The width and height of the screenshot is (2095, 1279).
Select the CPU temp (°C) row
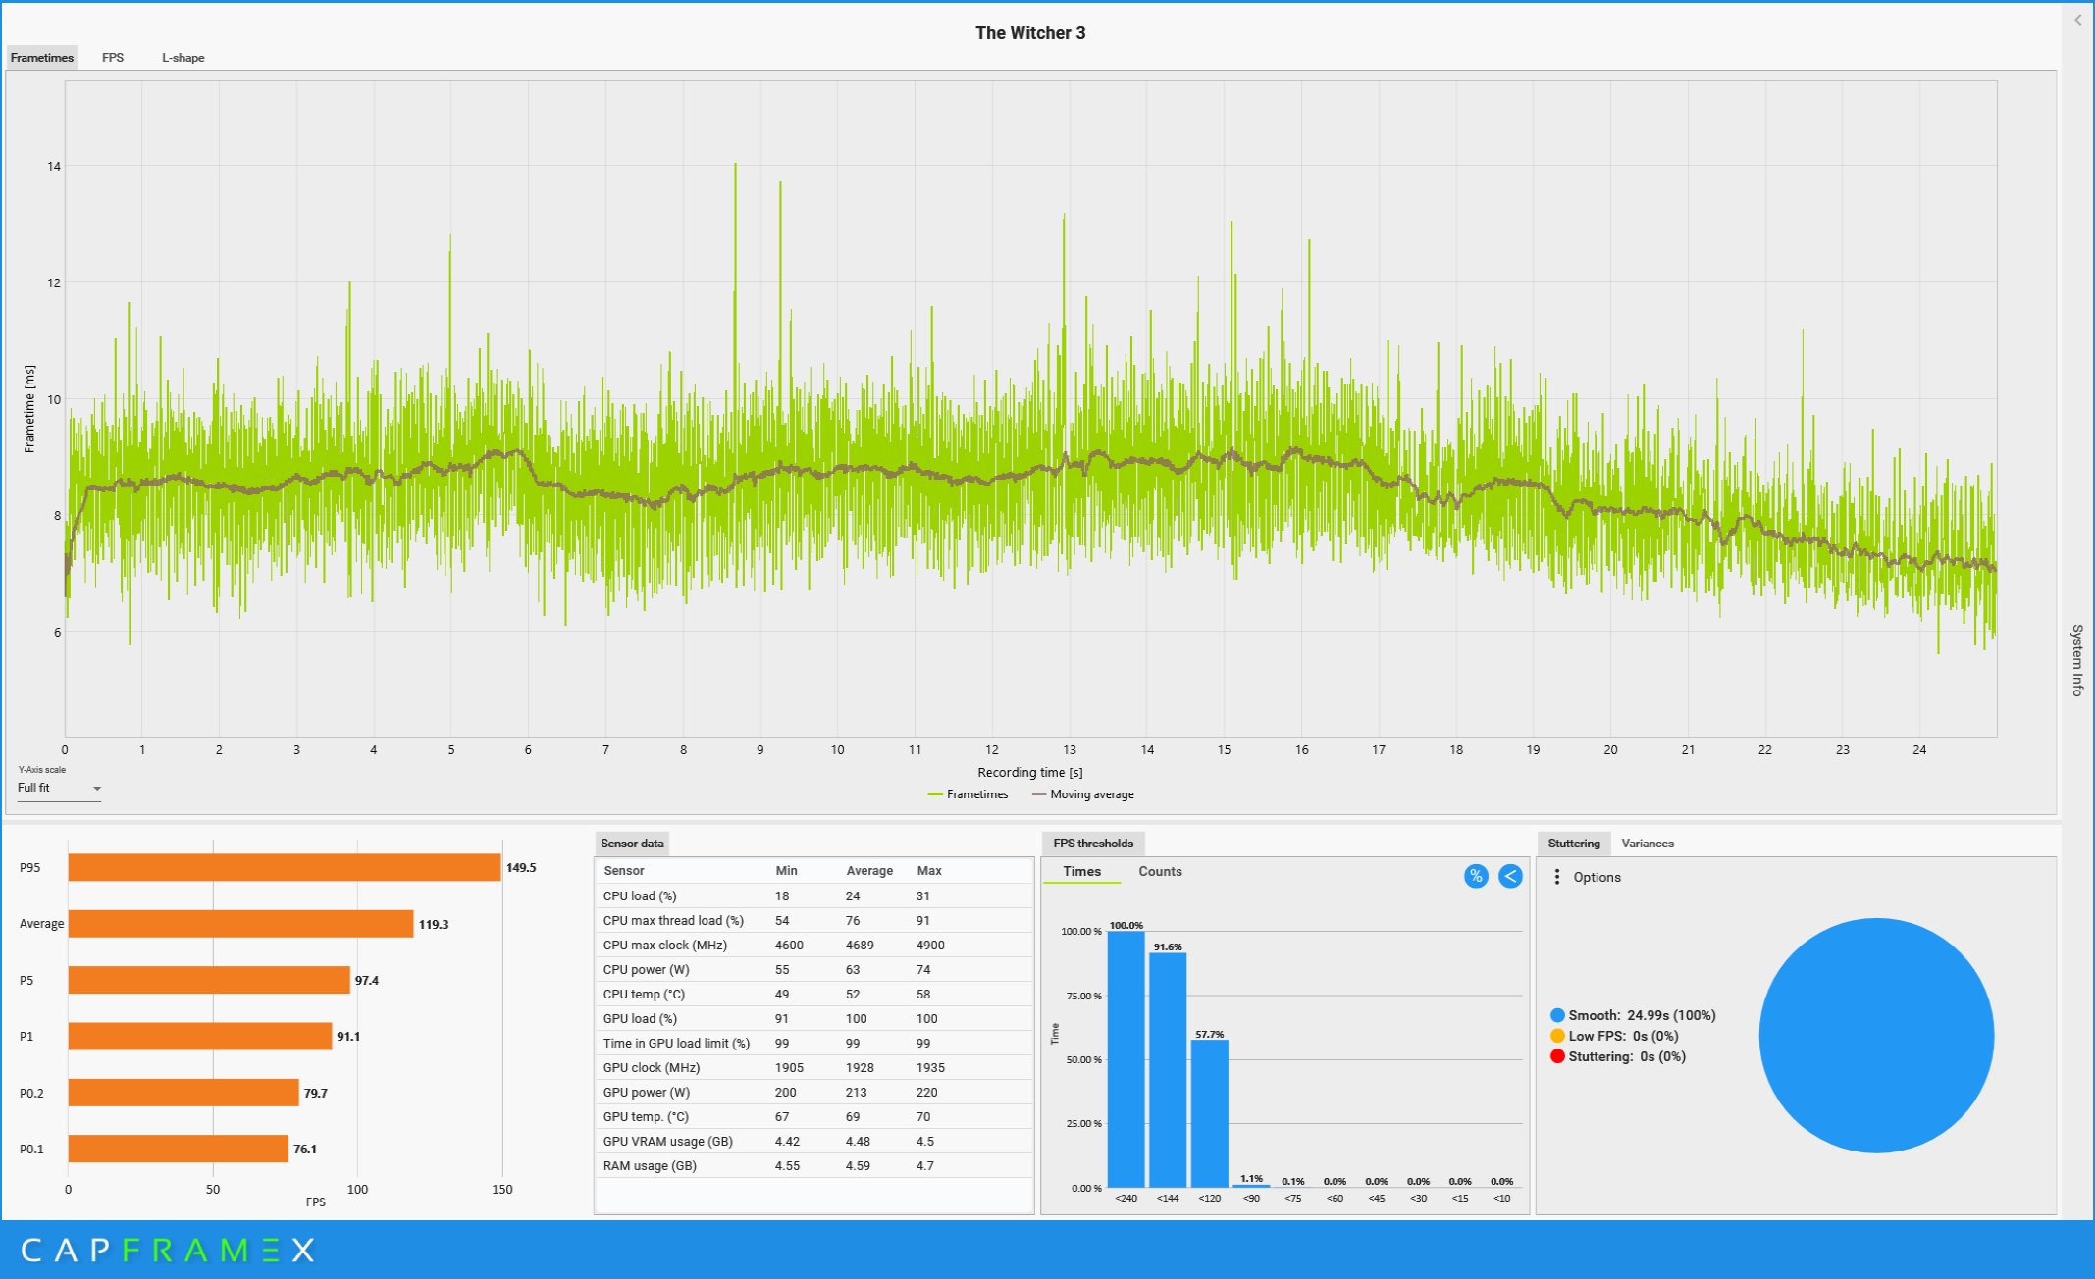click(813, 995)
